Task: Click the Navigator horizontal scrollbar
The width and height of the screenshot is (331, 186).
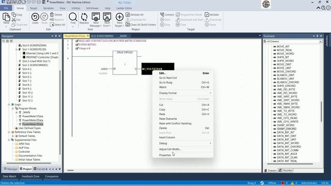Action: pos(29,163)
